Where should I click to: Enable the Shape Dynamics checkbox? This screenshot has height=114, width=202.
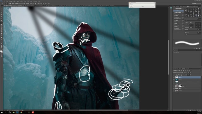[175, 13]
